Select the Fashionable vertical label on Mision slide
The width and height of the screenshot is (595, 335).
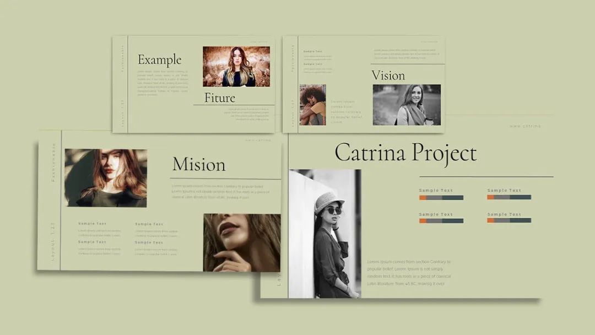click(53, 163)
